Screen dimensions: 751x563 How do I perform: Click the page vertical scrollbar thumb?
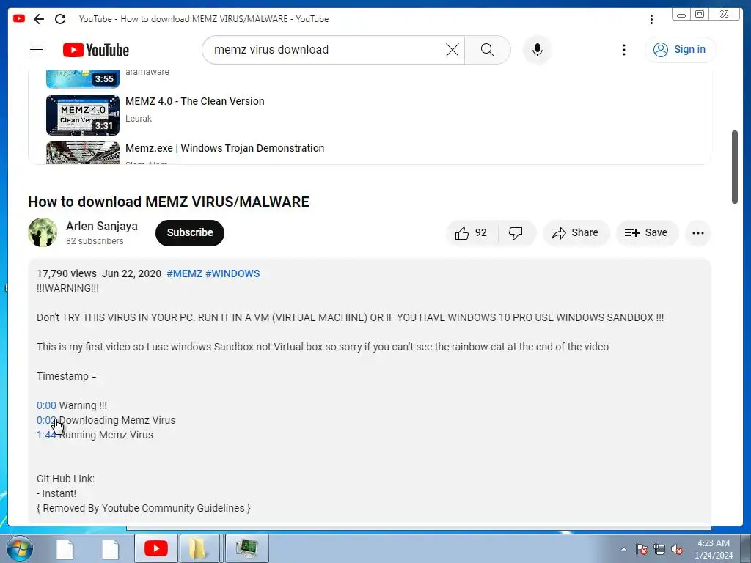pos(735,167)
